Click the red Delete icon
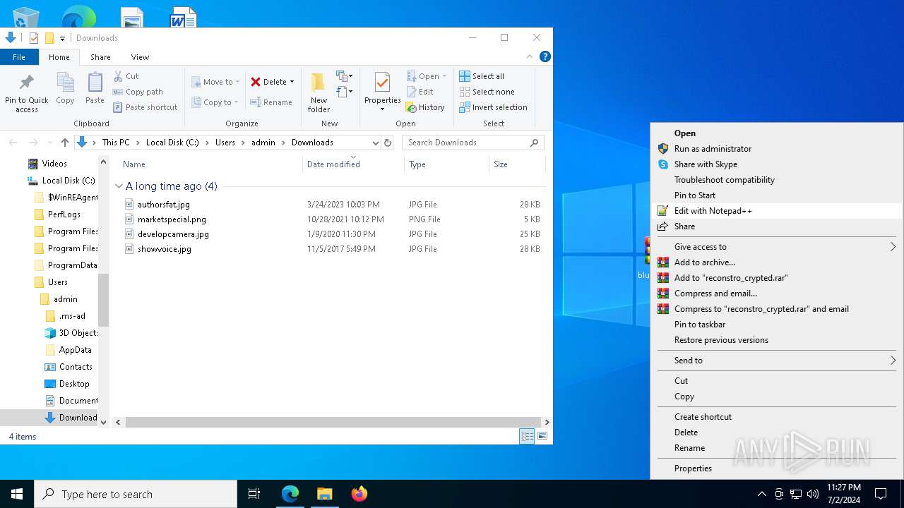904x508 pixels. [x=256, y=82]
